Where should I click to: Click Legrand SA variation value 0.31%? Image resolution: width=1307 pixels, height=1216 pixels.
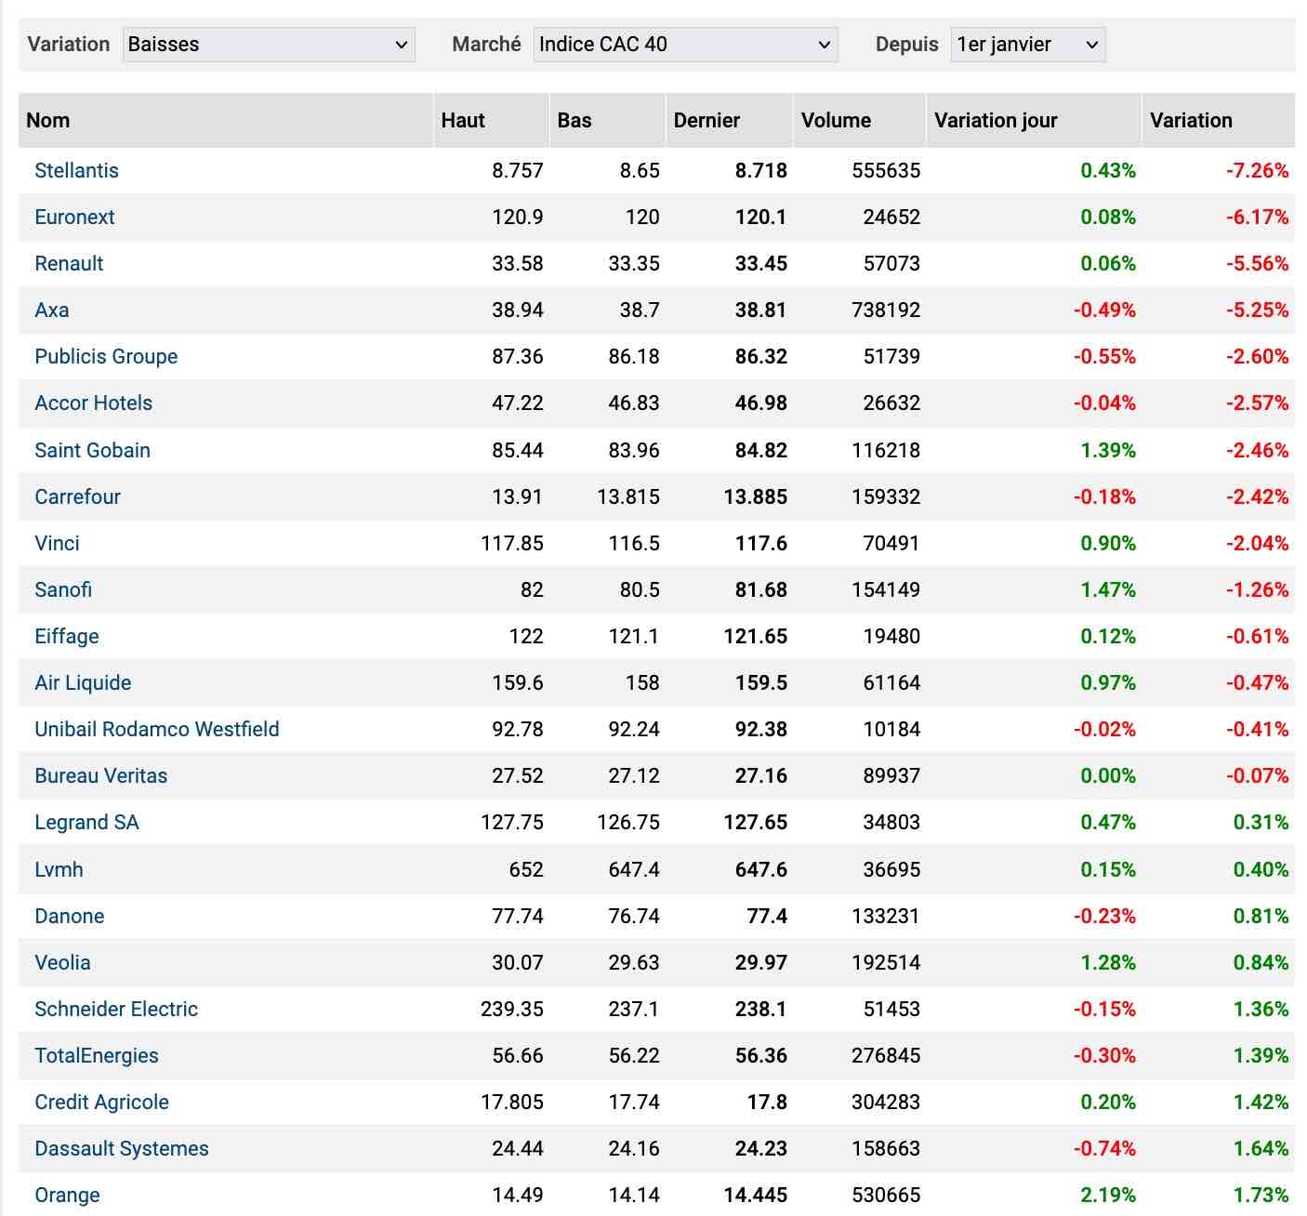pyautogui.click(x=1261, y=823)
